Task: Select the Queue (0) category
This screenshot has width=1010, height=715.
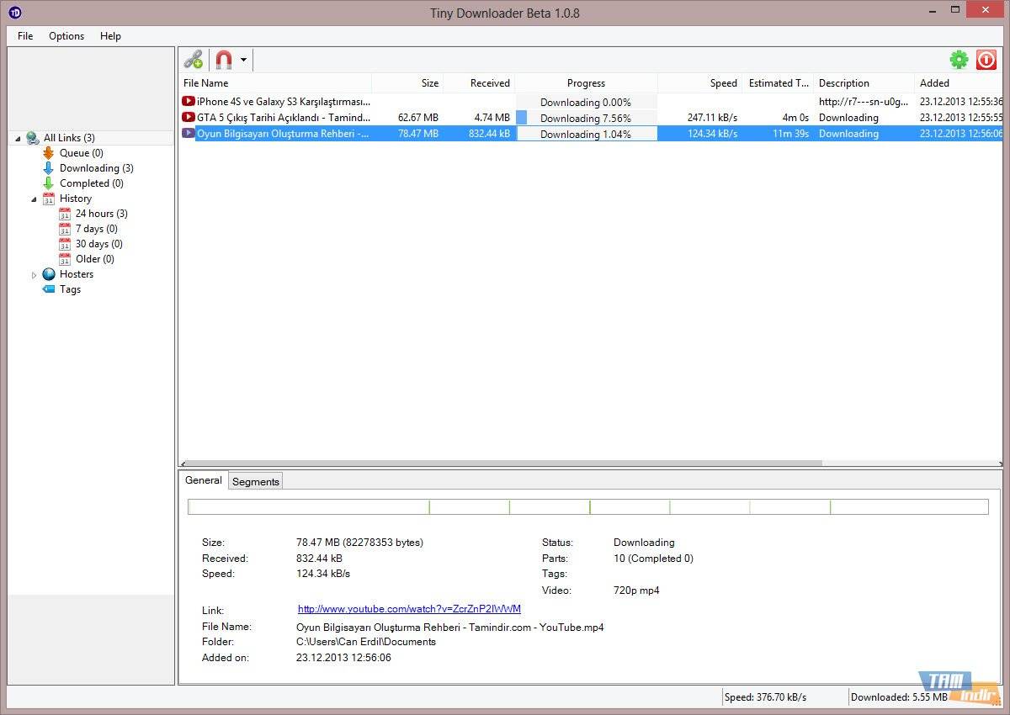Action: [81, 153]
